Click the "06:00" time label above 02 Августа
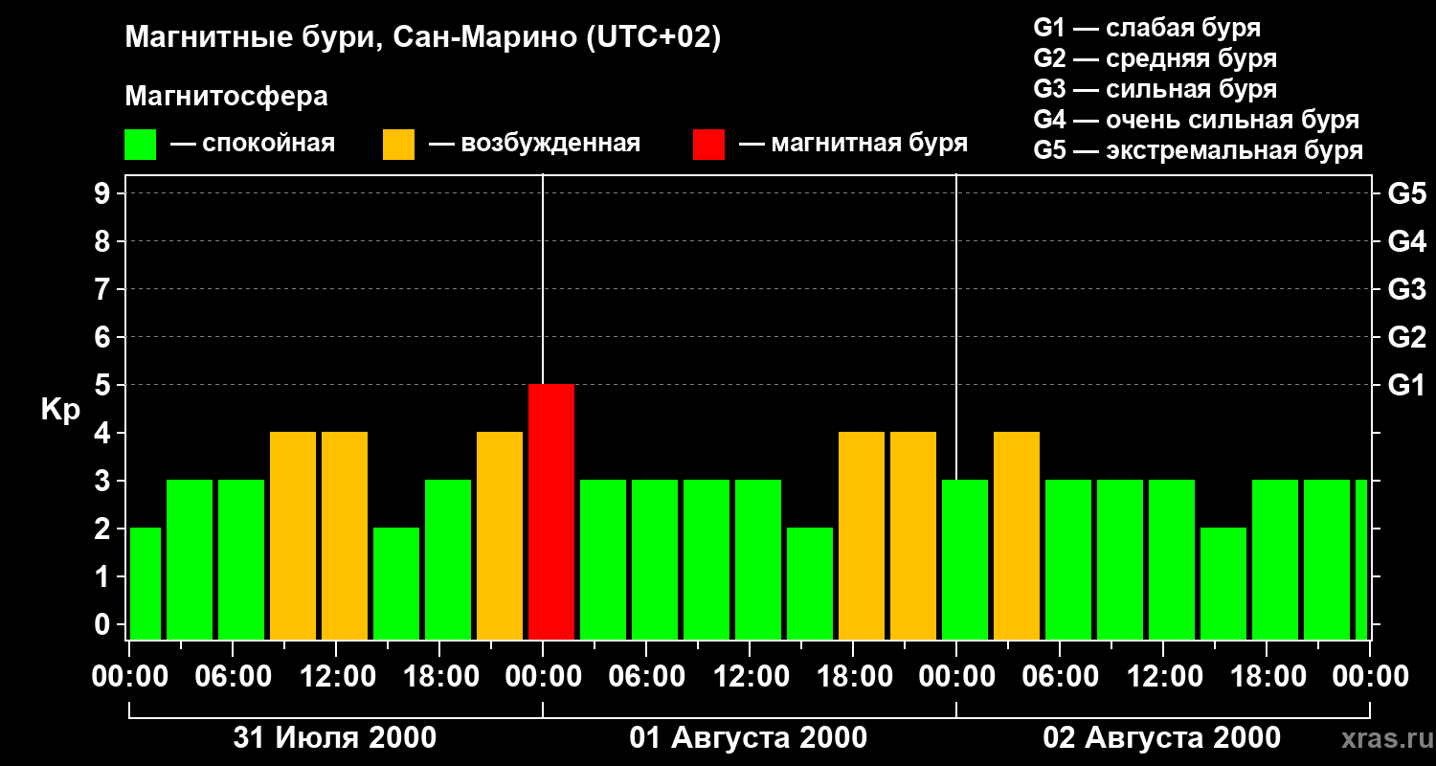 (1059, 676)
